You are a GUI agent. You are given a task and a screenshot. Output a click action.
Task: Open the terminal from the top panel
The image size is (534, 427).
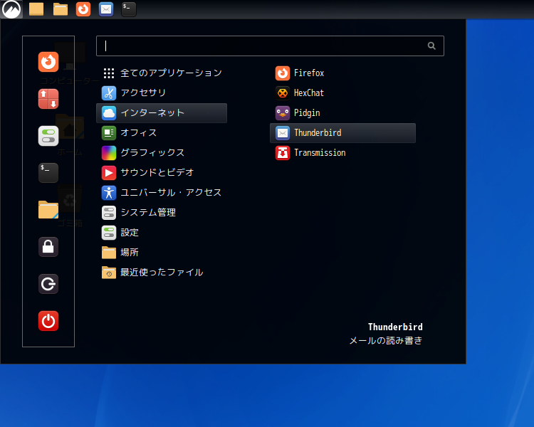tap(129, 9)
